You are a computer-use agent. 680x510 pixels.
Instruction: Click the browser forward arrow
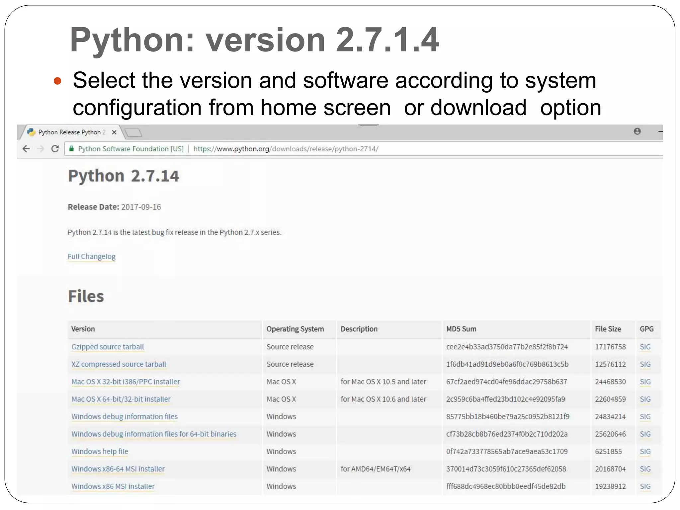pyautogui.click(x=41, y=149)
